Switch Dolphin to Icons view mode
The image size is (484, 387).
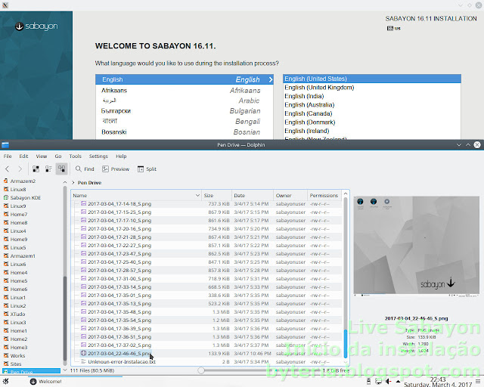(x=36, y=169)
